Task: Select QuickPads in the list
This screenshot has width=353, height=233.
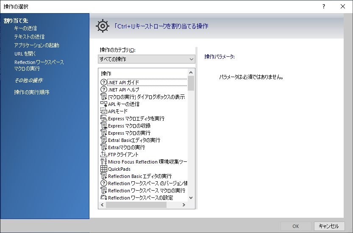Action: coord(119,169)
